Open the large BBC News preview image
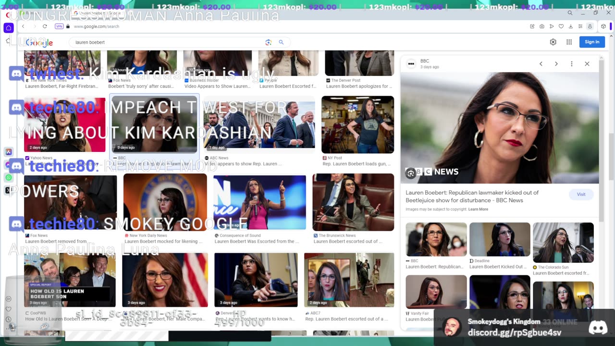Screen dimensions: 615x346 (500, 128)
